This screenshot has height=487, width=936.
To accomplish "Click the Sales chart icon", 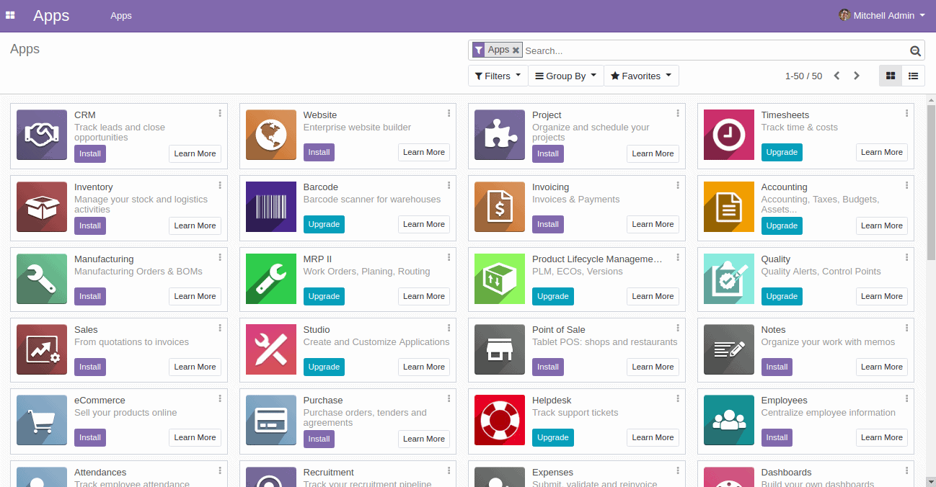I will 41,349.
